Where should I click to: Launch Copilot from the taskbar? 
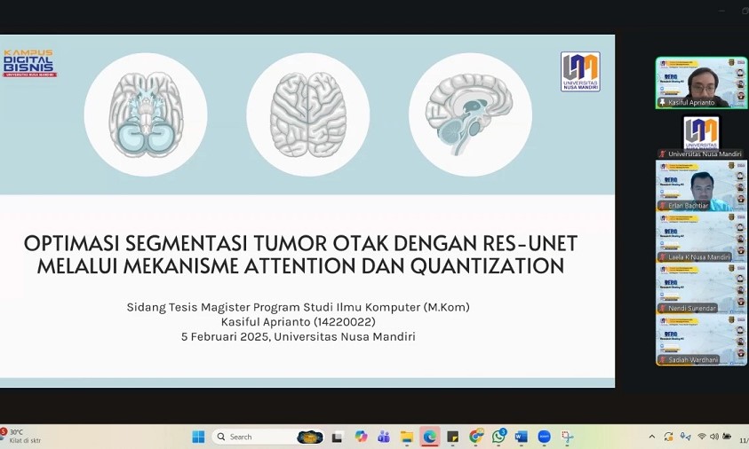point(361,437)
